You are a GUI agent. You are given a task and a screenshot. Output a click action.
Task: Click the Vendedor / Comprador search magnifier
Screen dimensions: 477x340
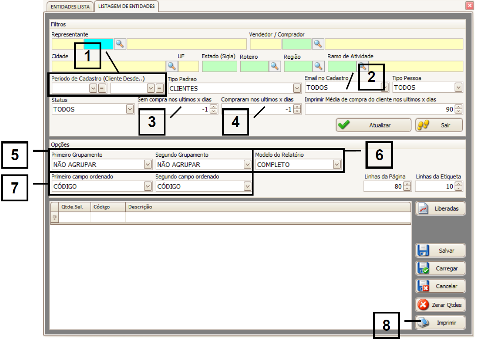coord(318,44)
